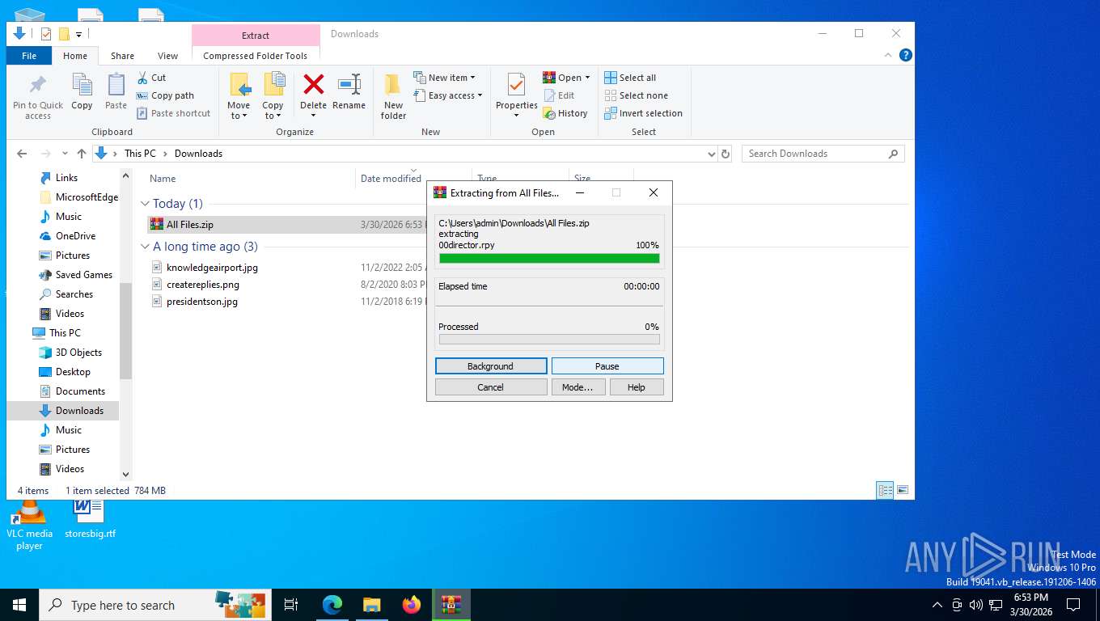
Task: Click the Search Downloads field
Action: coord(823,154)
